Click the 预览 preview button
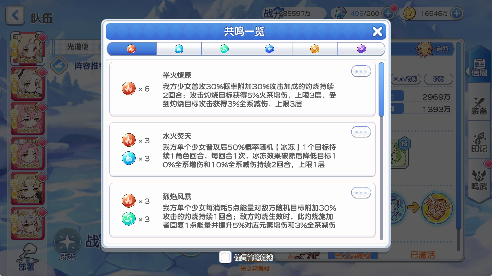The width and height of the screenshot is (492, 276). pos(438,79)
